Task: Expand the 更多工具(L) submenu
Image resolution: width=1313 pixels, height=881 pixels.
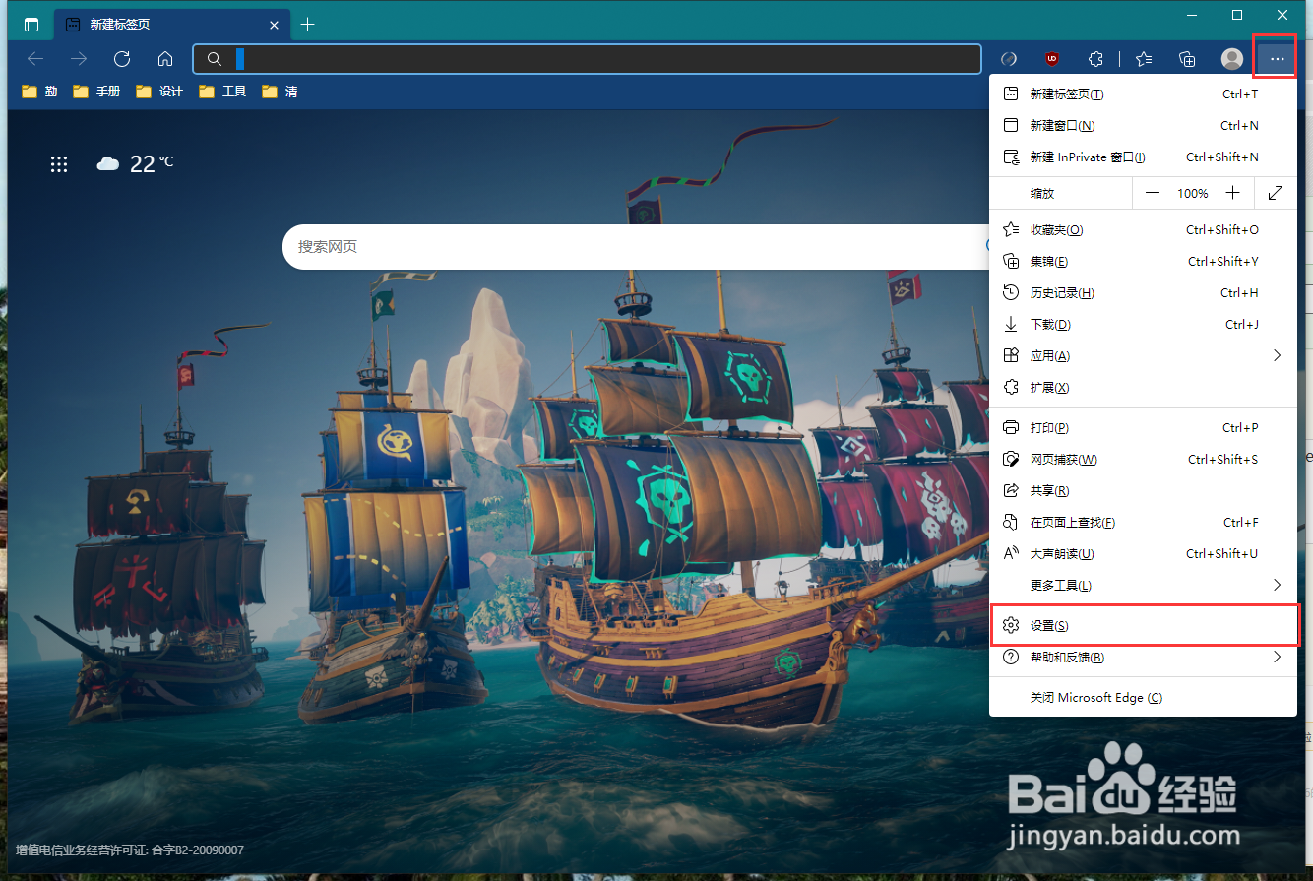Action: 1143,586
